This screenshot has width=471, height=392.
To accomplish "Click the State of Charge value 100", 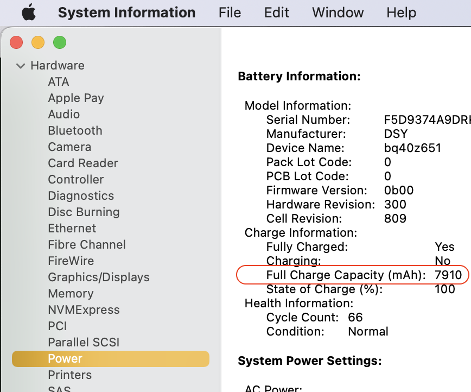I will [x=445, y=289].
